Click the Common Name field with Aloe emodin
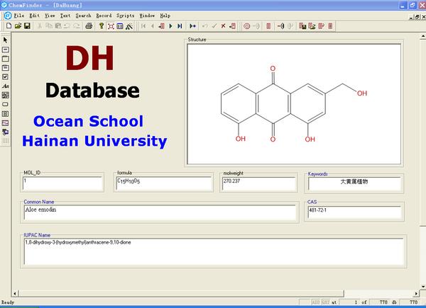Screen dimensions: 426x308 (160, 212)
